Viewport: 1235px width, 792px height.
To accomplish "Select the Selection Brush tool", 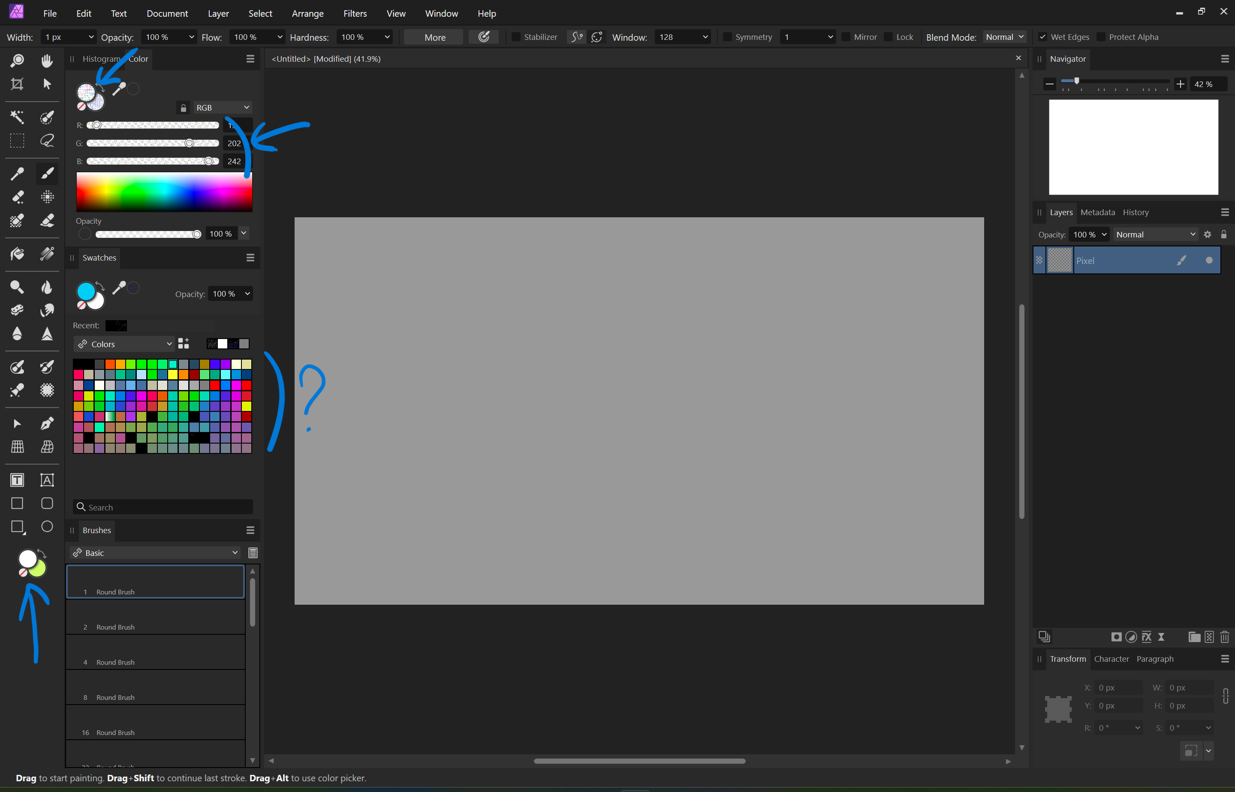I will 47,117.
